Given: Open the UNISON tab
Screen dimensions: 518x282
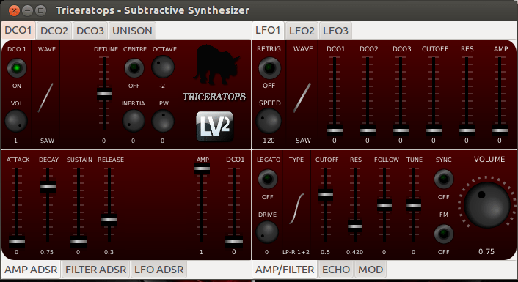Looking at the screenshot, I should [132, 31].
